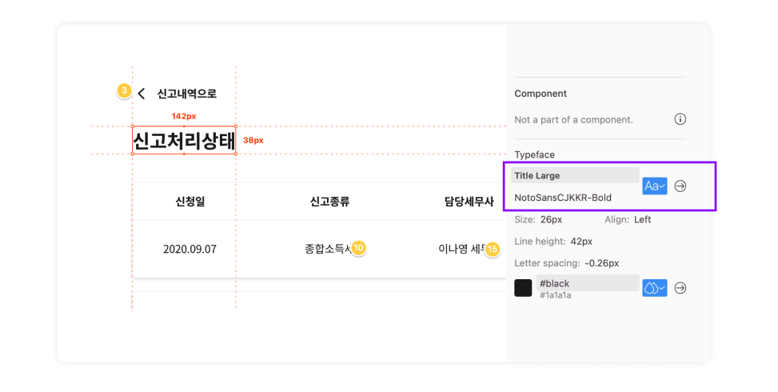The height and width of the screenshot is (392, 778).
Task: Click the 신고내역으로 back link
Action: [186, 94]
